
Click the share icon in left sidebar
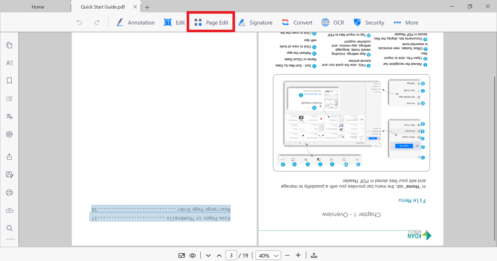point(9,157)
